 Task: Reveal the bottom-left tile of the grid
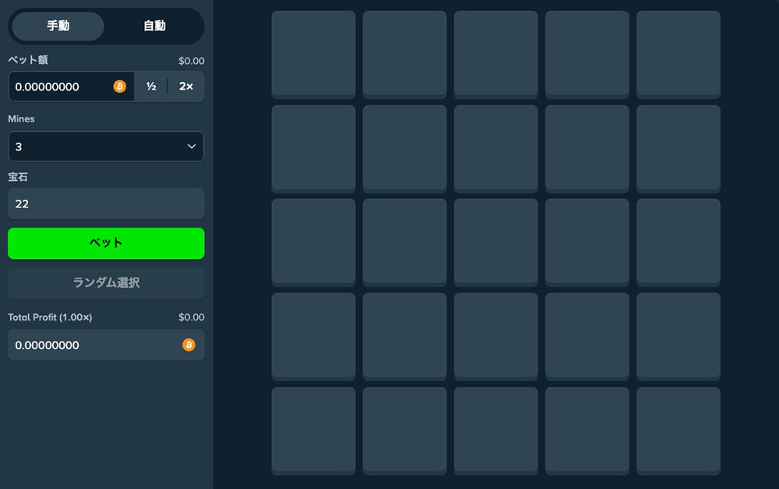point(313,431)
